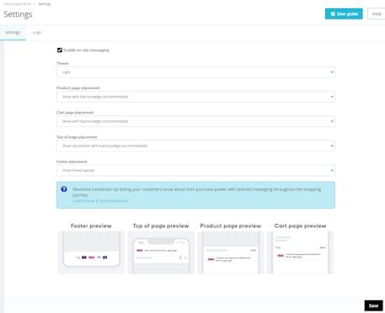This screenshot has height=313, width=385.
Task: Select the Settings tab
Action: pyautogui.click(x=13, y=33)
